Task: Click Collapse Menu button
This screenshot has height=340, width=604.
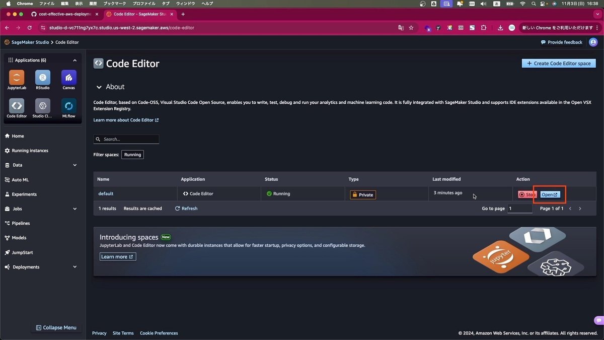Action: coord(56,327)
